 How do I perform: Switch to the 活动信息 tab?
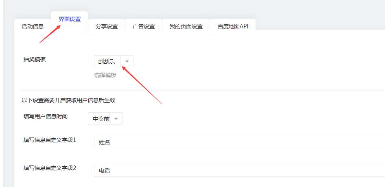(x=33, y=26)
